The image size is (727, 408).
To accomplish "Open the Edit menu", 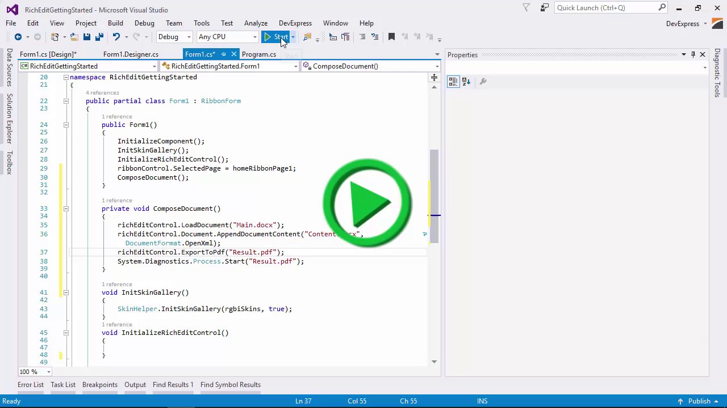I will coord(33,23).
